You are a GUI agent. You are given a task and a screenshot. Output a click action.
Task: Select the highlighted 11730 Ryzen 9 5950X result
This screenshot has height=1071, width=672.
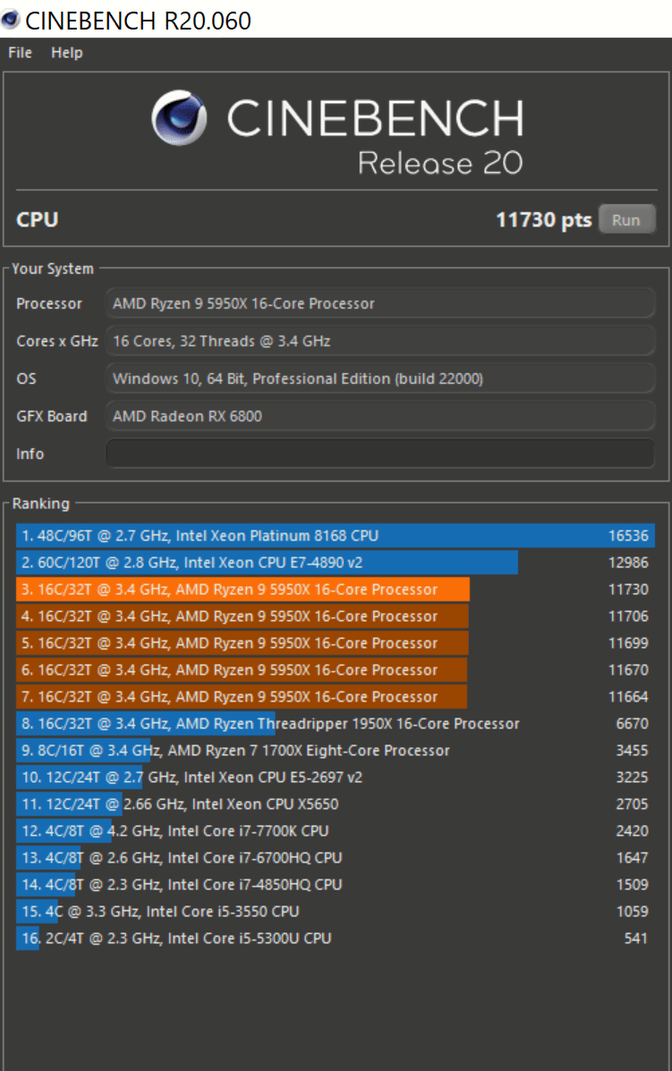[x=336, y=590]
